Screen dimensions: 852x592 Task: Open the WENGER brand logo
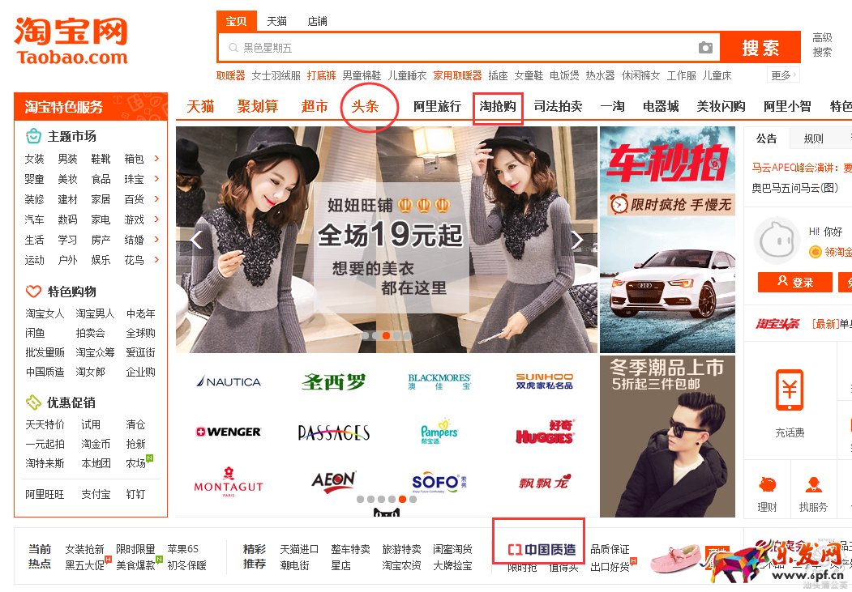coord(229,432)
